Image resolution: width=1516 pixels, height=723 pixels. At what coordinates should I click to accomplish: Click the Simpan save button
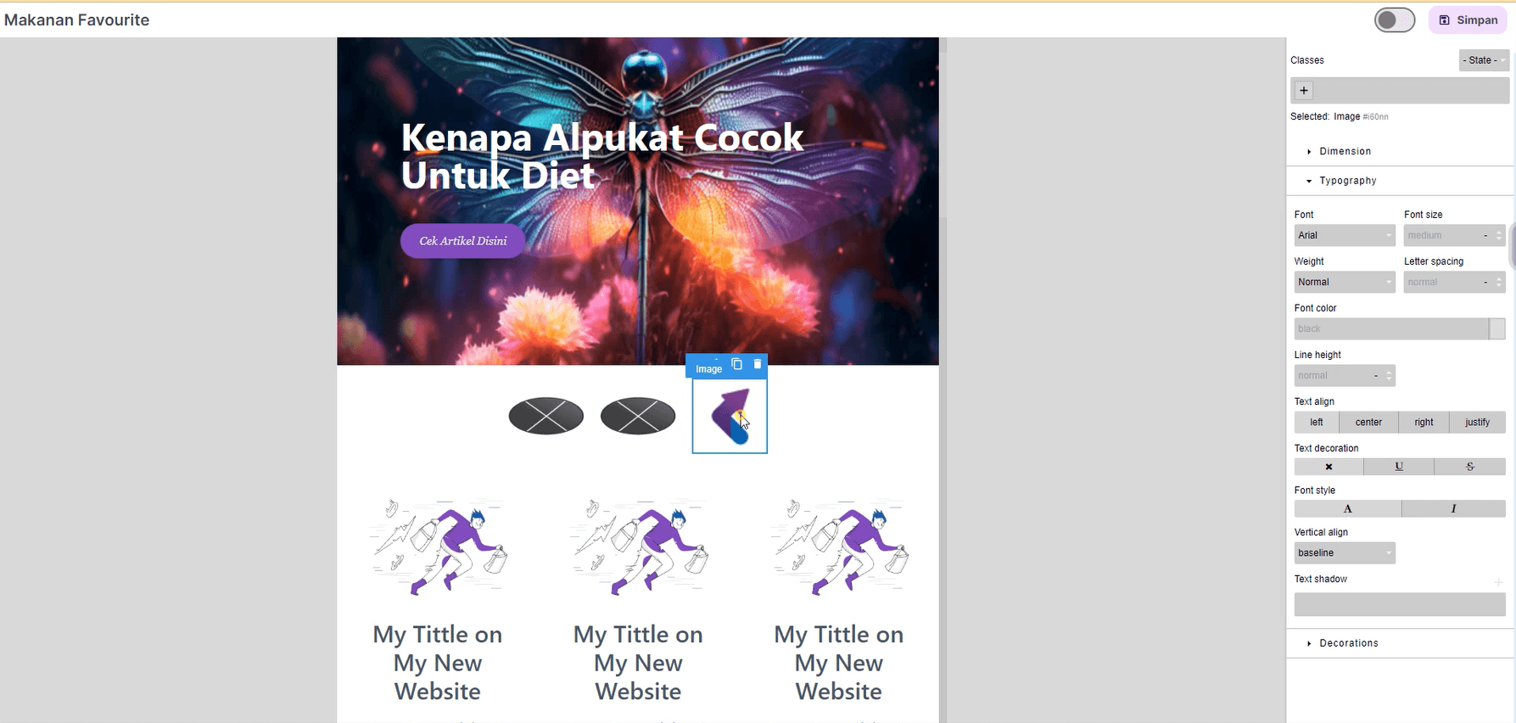coord(1468,20)
